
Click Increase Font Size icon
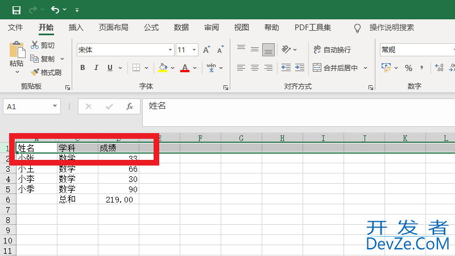coord(206,49)
